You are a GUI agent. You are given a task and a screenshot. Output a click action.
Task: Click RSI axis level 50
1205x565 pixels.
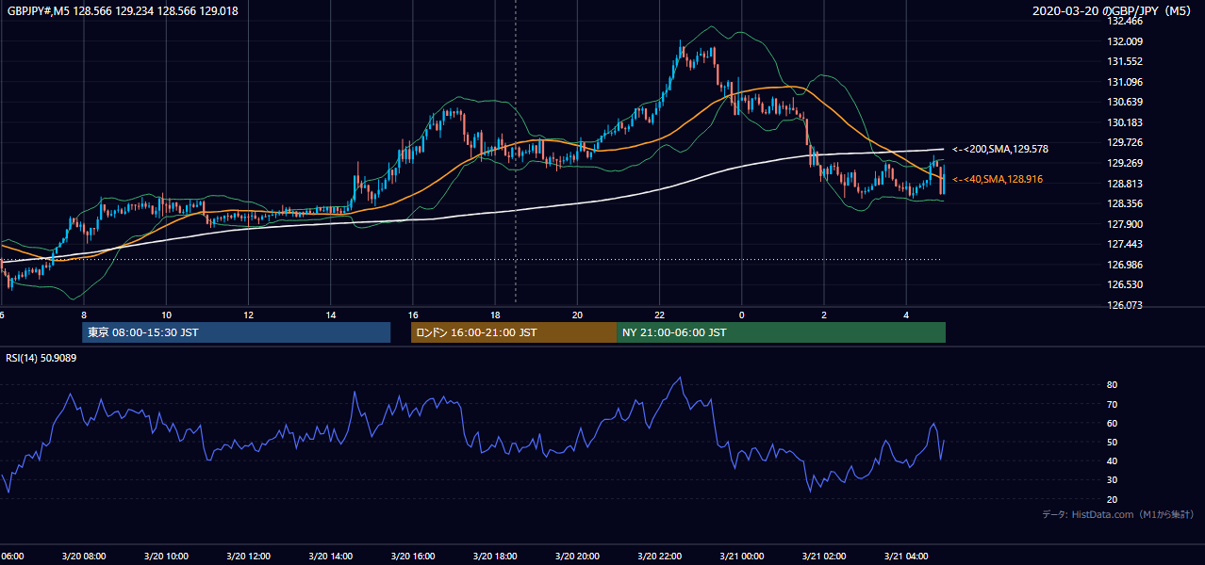(x=1112, y=442)
